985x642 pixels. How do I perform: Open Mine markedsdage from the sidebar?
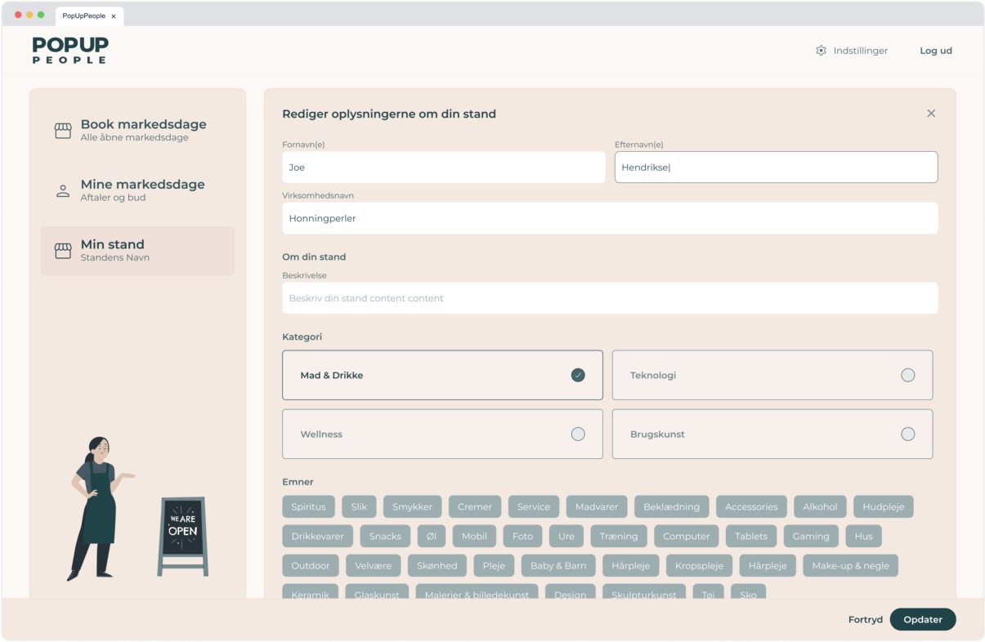pos(142,189)
